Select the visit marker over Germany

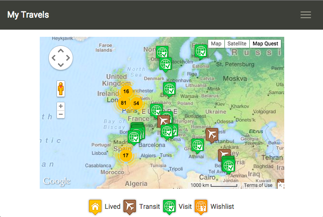tap(156, 109)
